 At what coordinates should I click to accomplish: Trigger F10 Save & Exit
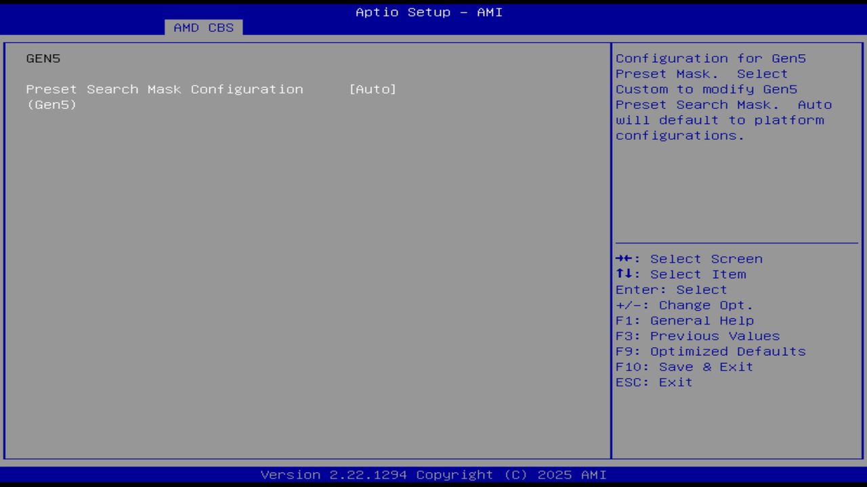point(685,367)
